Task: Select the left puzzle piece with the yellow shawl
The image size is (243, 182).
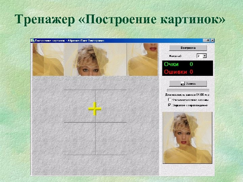Action: coord(48,59)
